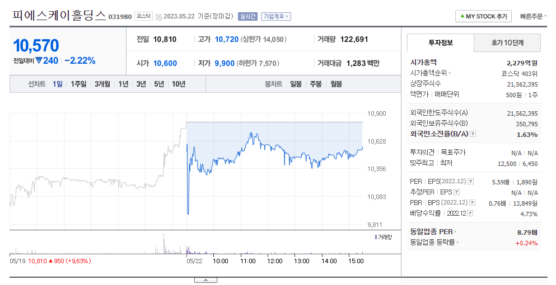This screenshot has height=285, width=556.
Task: Click the 10,900 price axis label
Action: (x=377, y=113)
